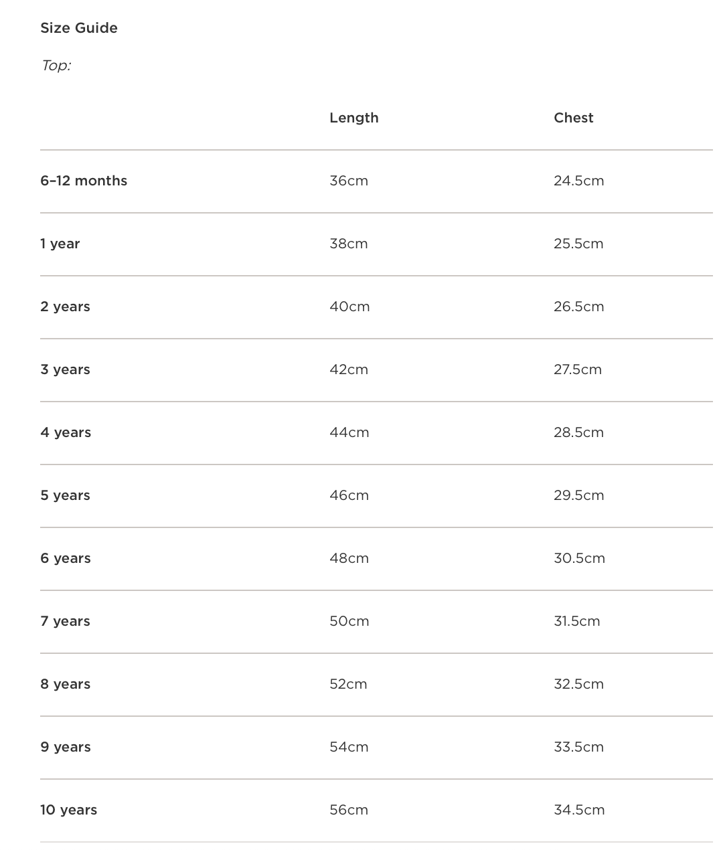
Task: Click the 28.5cm chest value
Action: tap(579, 432)
